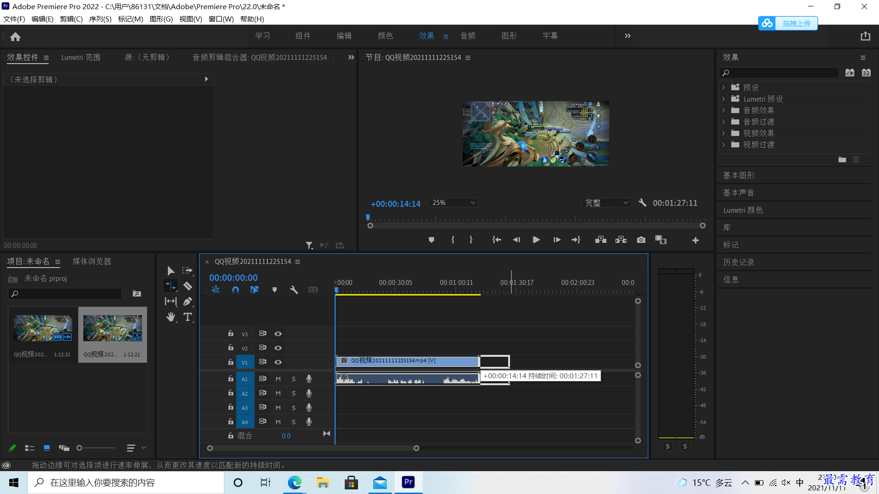Viewport: 879px width, 494px height.
Task: Switch to 媒体浏览器 tab
Action: coord(92,262)
